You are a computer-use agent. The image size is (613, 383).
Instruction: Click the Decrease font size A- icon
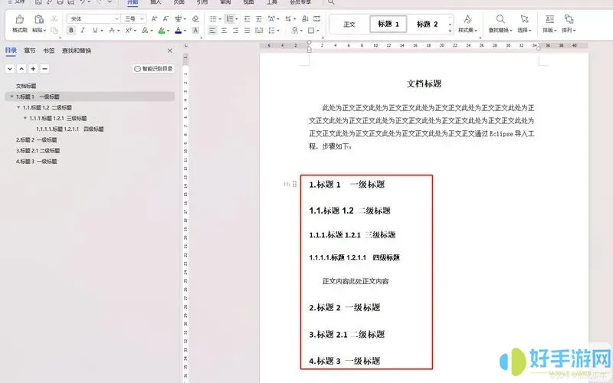[x=166, y=18]
